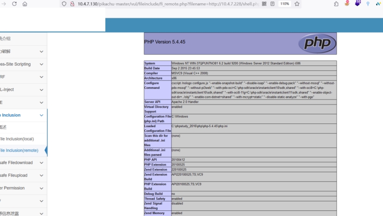
Task: Expand the safe Filedownload chevron
Action: click(x=42, y=163)
